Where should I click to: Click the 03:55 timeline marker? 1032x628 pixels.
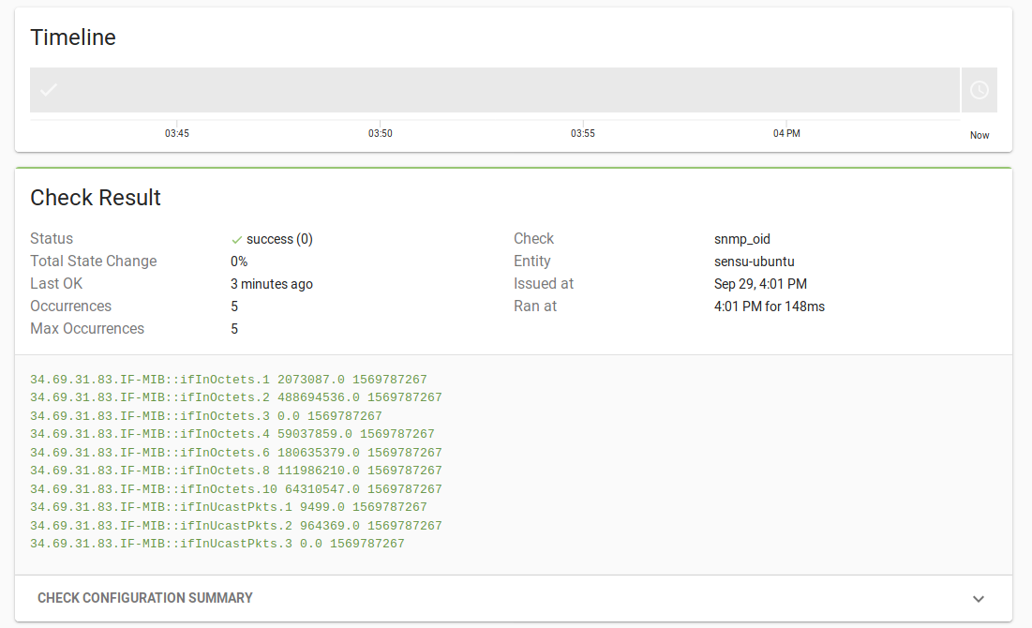point(583,133)
